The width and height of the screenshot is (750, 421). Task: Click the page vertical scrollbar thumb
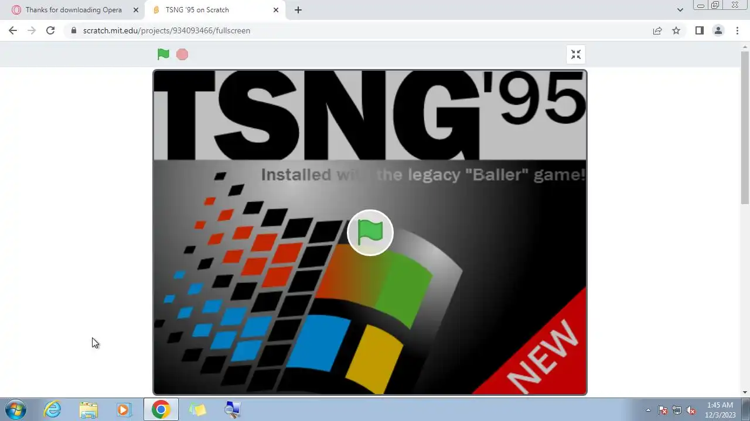pyautogui.click(x=745, y=127)
